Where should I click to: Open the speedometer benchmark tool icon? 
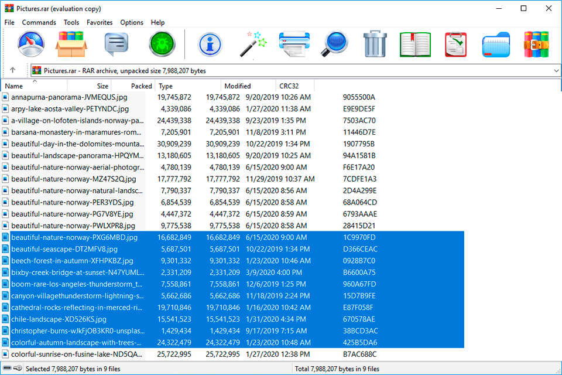coord(31,44)
